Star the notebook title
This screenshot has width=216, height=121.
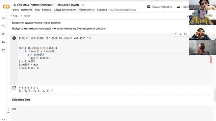[x=83, y=5]
